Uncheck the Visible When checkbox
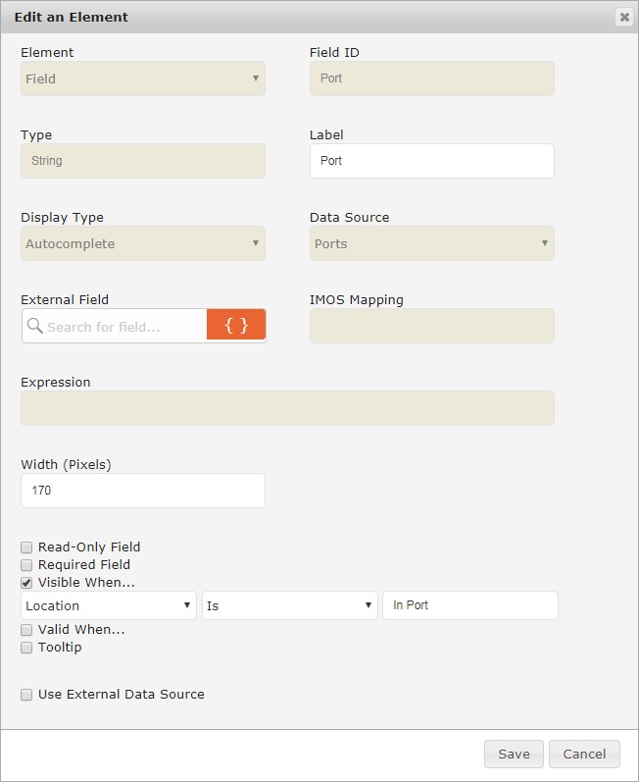639x782 pixels. tap(27, 583)
